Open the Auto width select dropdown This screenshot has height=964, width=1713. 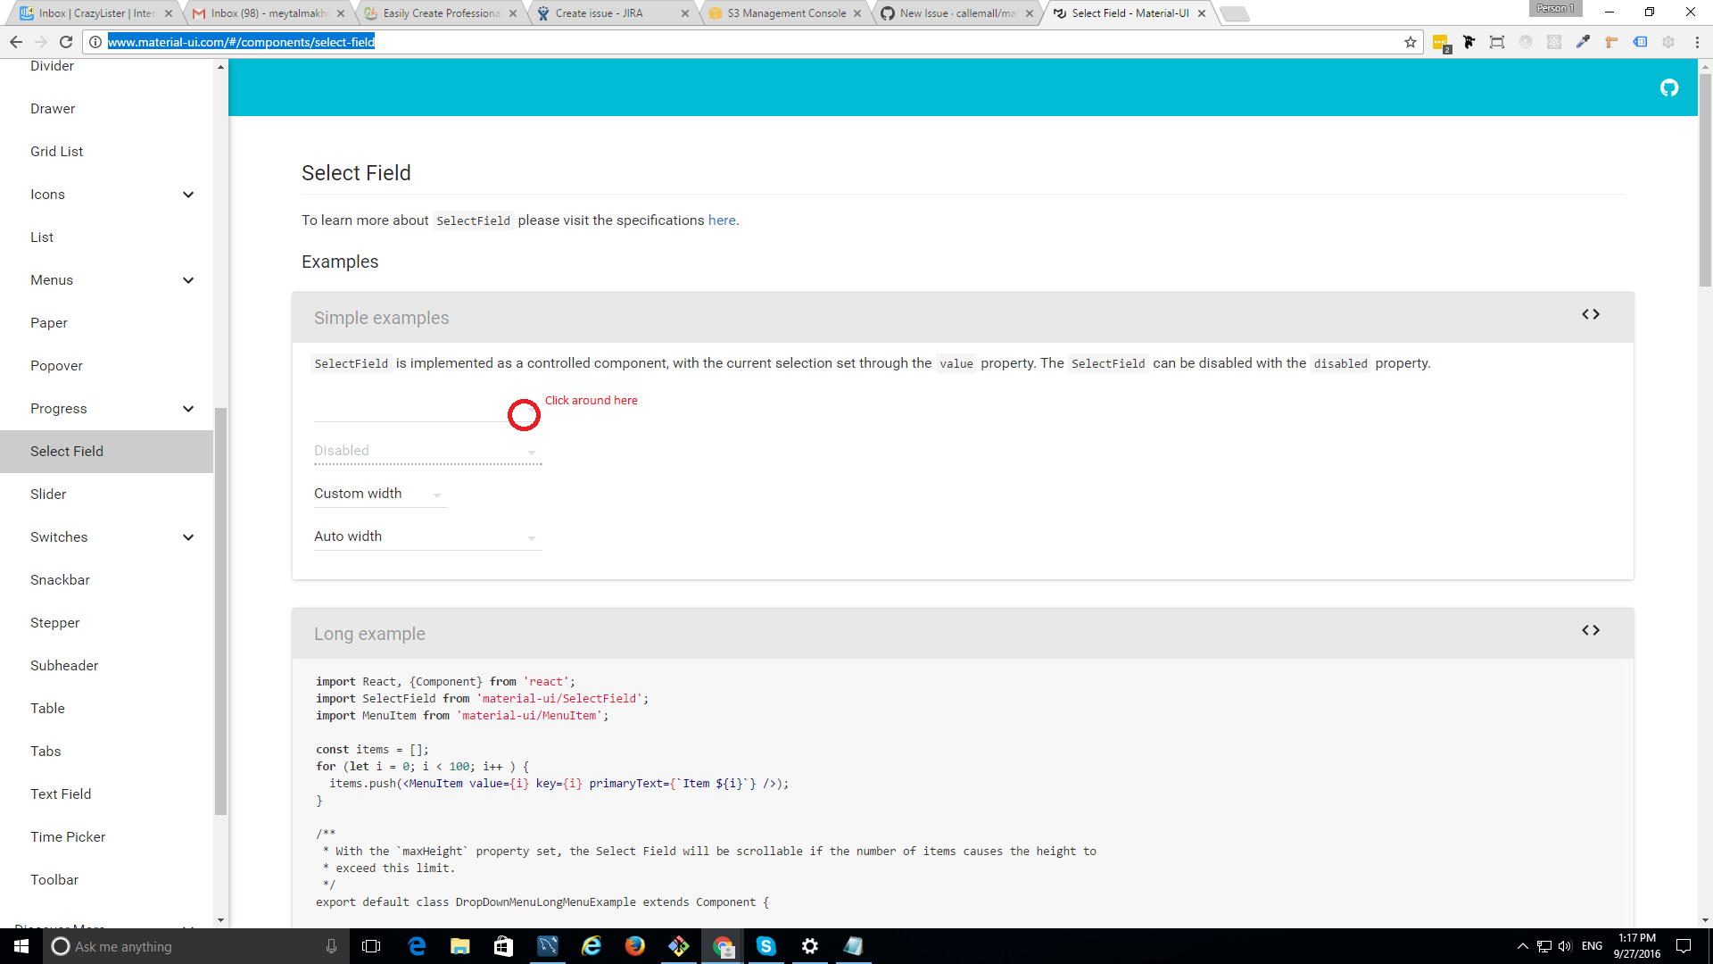point(426,536)
